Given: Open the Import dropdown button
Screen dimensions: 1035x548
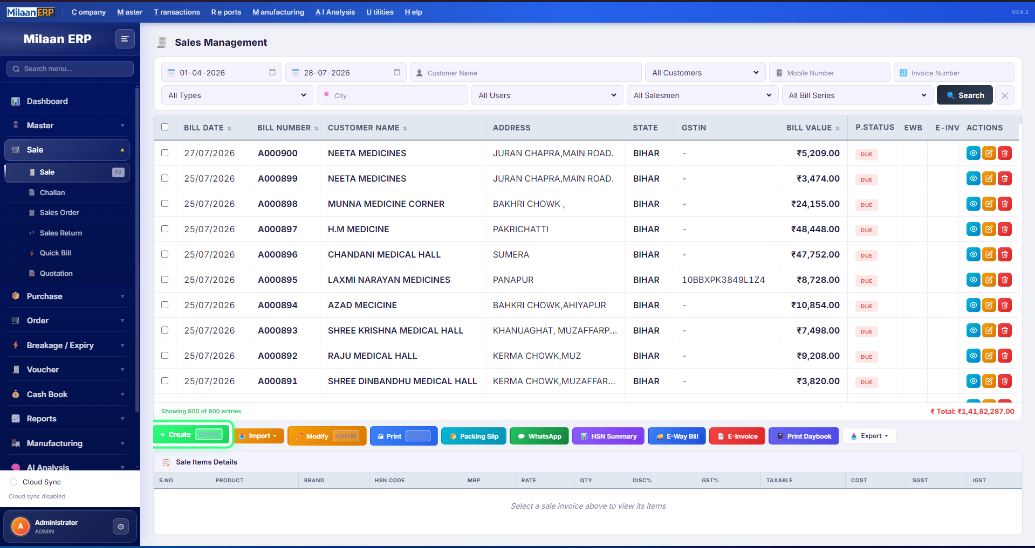Looking at the screenshot, I should 259,436.
